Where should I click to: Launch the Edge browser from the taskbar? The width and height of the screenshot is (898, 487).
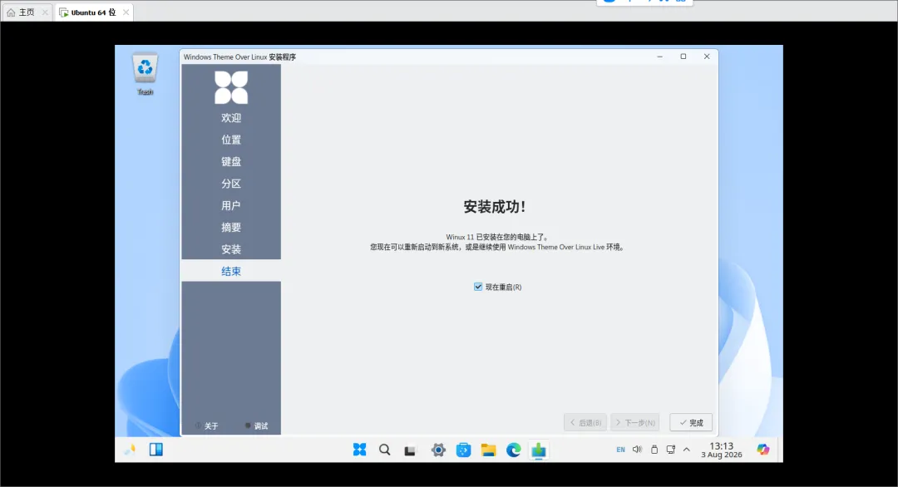pos(514,450)
